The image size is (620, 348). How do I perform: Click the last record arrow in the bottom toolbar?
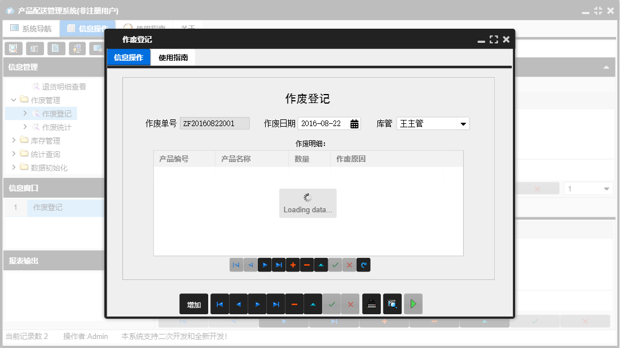(276, 304)
